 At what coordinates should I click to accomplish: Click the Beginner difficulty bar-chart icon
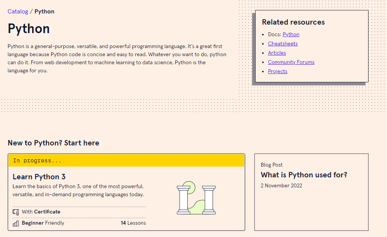click(x=16, y=223)
